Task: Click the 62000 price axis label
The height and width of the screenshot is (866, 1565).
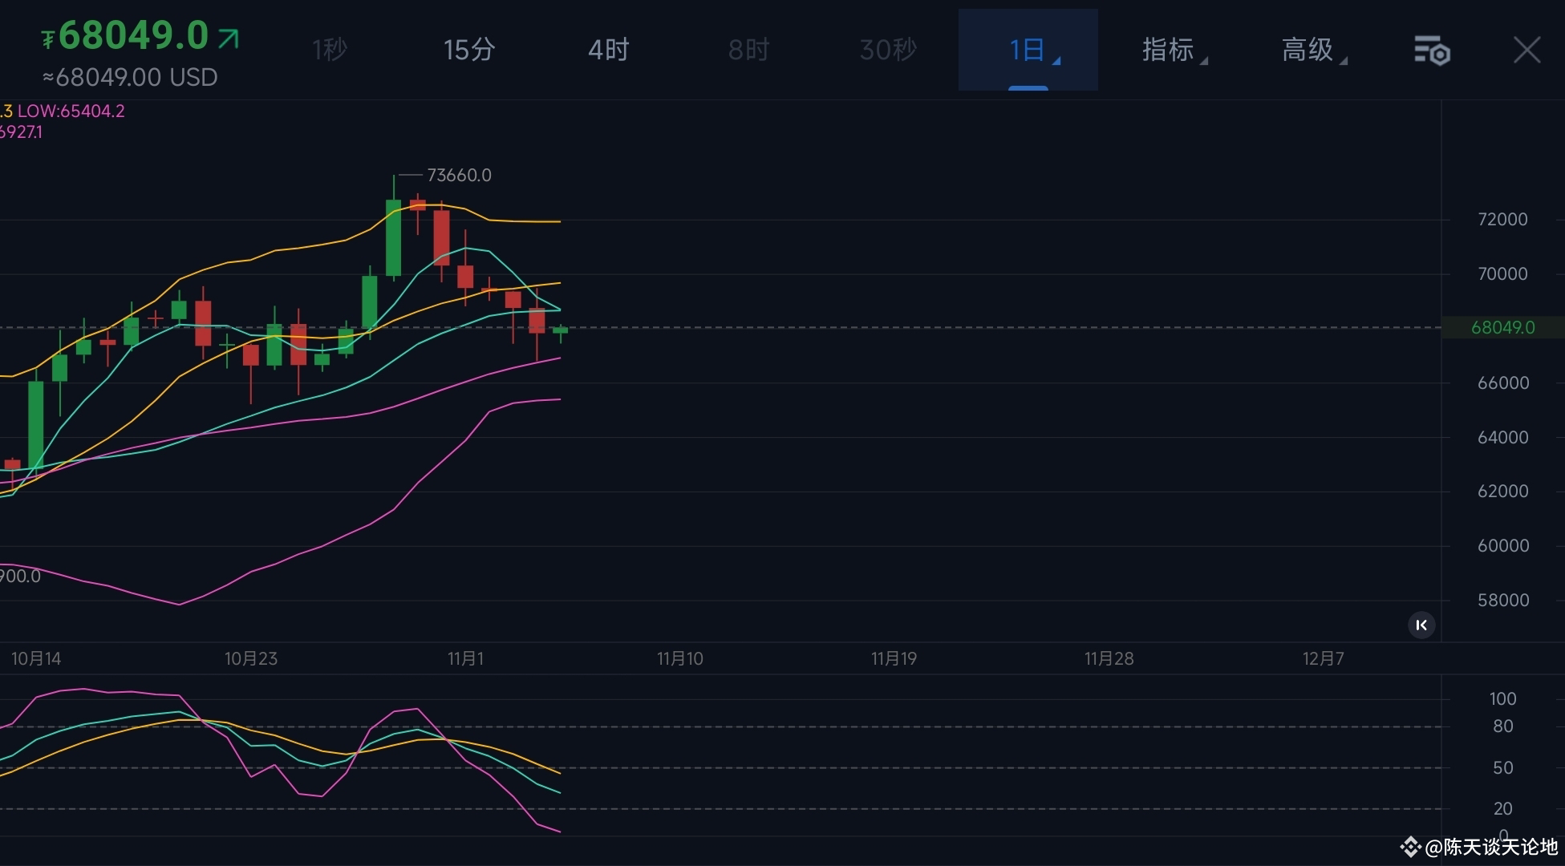Action: click(1502, 492)
